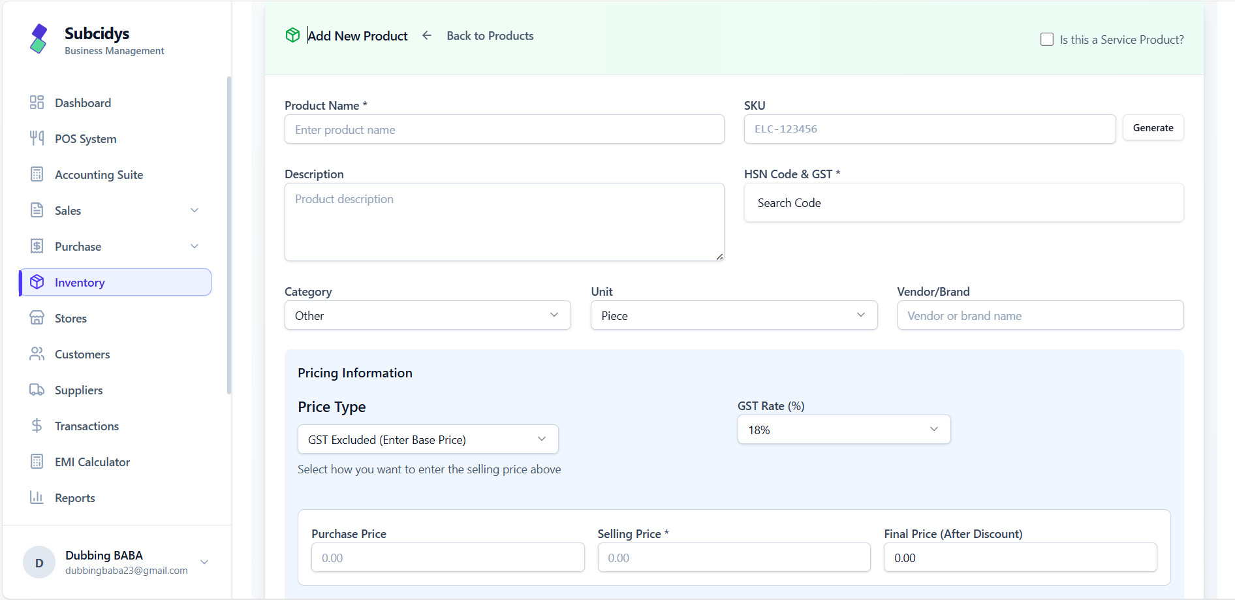Click the POS System utensils icon

click(37, 138)
